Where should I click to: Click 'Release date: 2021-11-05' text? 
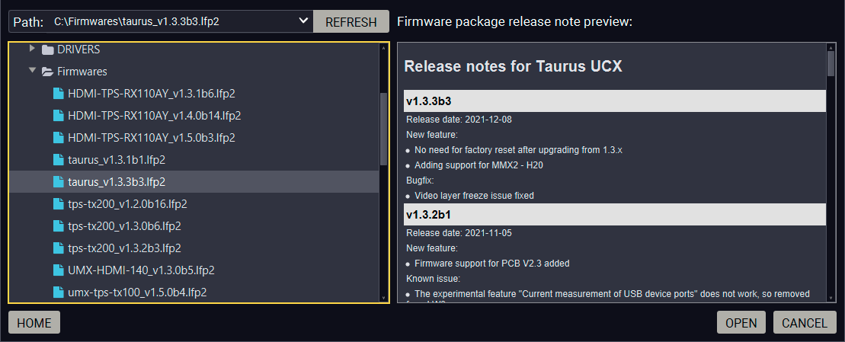click(459, 233)
